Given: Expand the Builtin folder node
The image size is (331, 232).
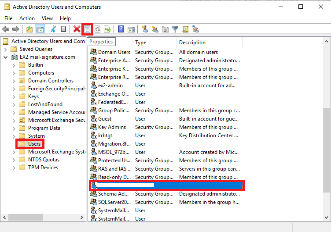Looking at the screenshot, I should tap(13, 65).
